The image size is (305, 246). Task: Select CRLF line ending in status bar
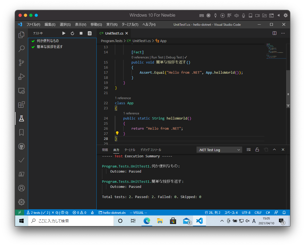pos(258,213)
